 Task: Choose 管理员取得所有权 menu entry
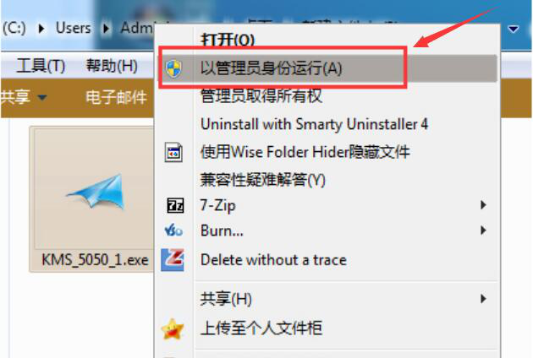(261, 96)
